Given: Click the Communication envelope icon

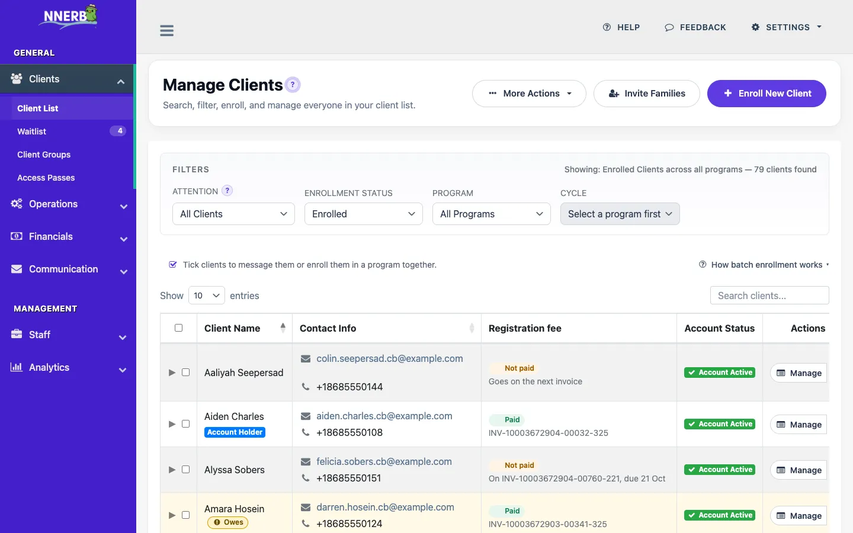Looking at the screenshot, I should pos(17,269).
